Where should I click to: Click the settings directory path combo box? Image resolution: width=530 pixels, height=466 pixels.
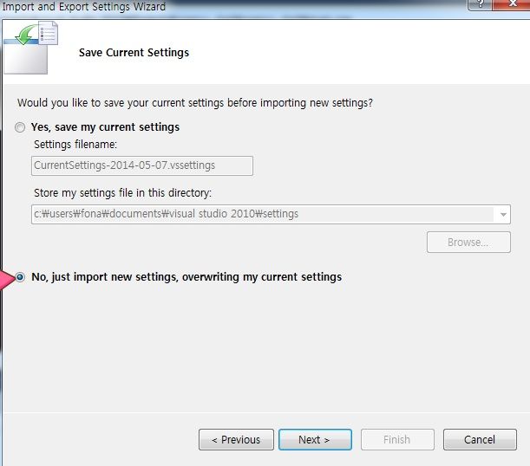[271, 214]
